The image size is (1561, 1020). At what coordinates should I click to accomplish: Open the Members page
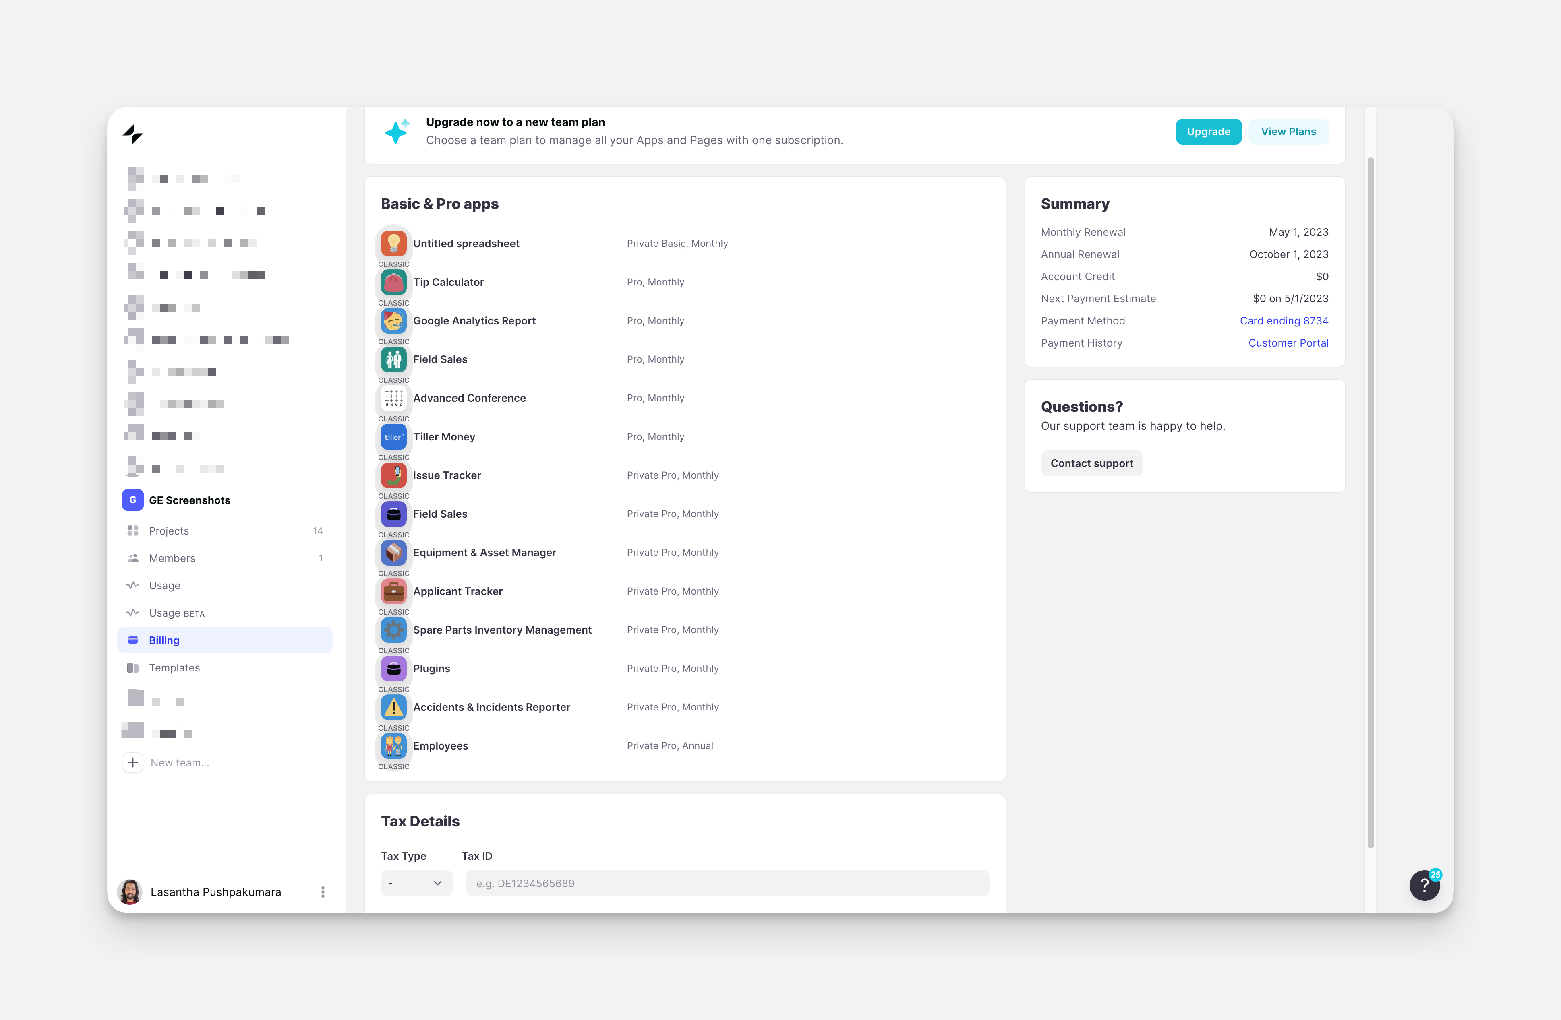click(x=172, y=559)
